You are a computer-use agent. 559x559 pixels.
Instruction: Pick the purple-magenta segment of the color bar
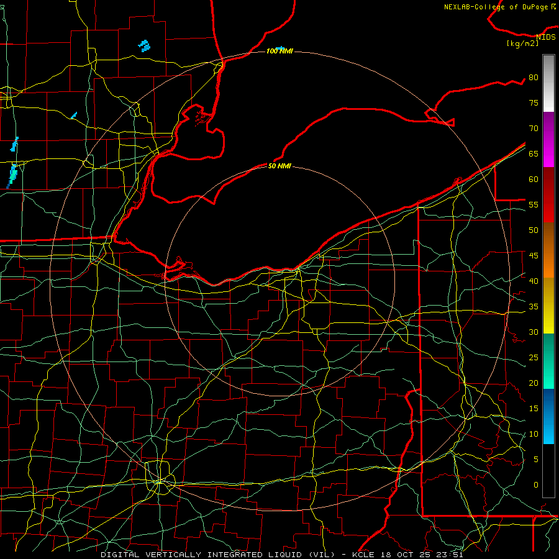point(548,139)
